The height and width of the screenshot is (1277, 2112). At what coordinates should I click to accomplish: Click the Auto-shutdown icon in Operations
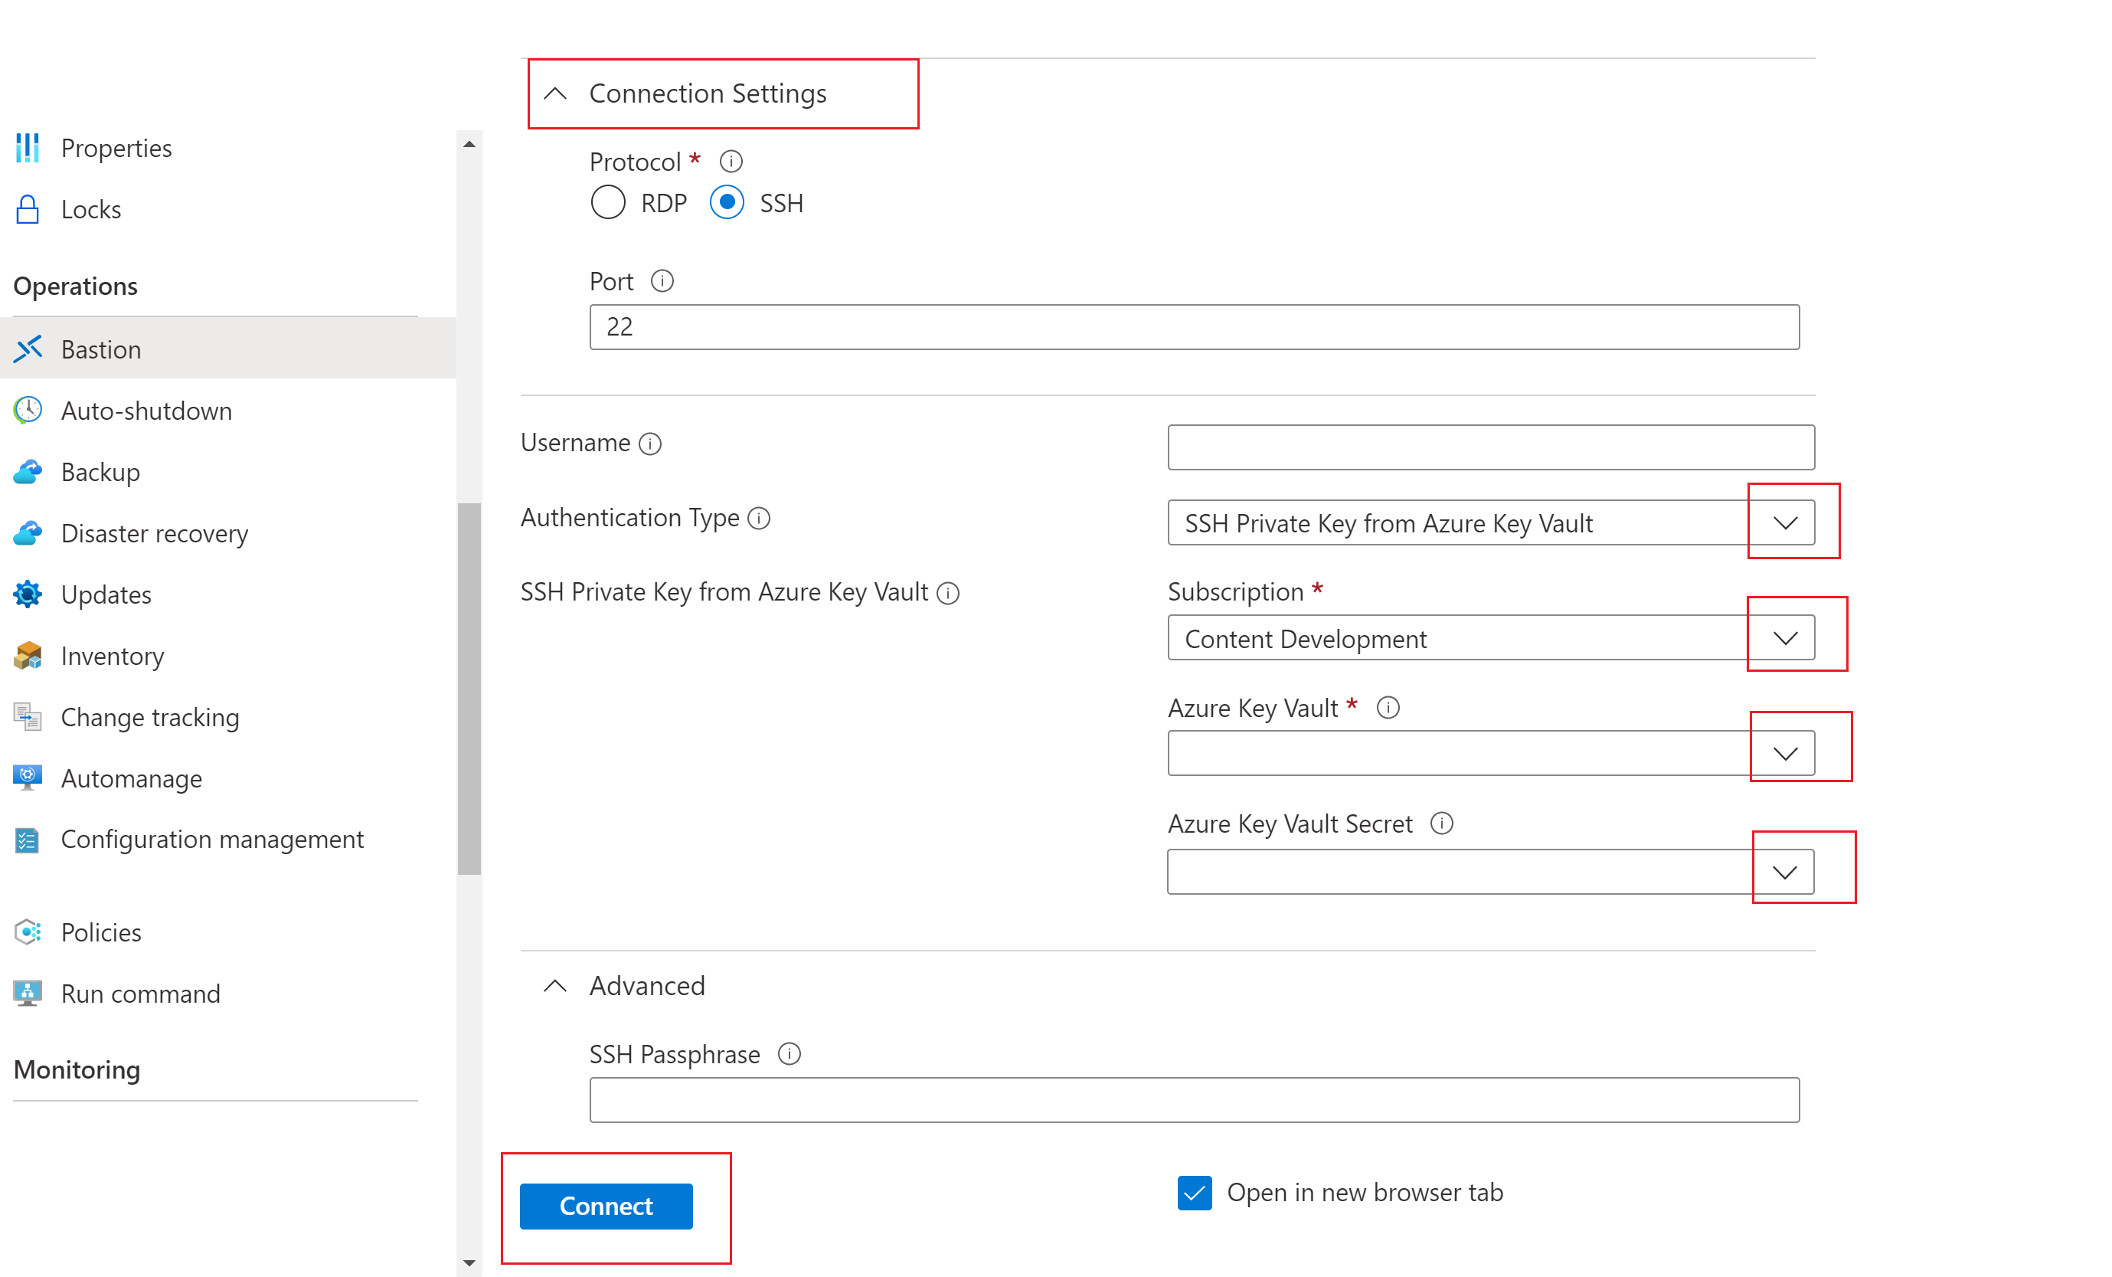coord(27,409)
